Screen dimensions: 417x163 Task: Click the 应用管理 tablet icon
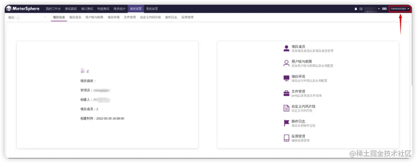click(x=286, y=138)
